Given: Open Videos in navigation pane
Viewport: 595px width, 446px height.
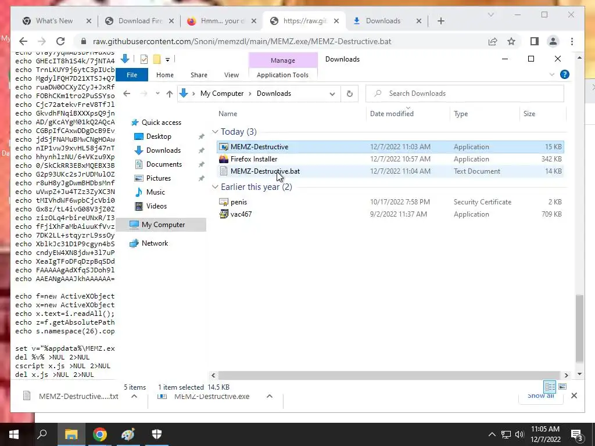Looking at the screenshot, I should tap(156, 206).
